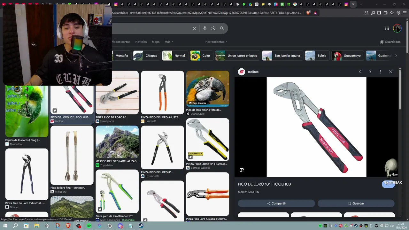Screen dimensions: 409x230
Task: Open the Google account profile picture
Action: (397, 28)
